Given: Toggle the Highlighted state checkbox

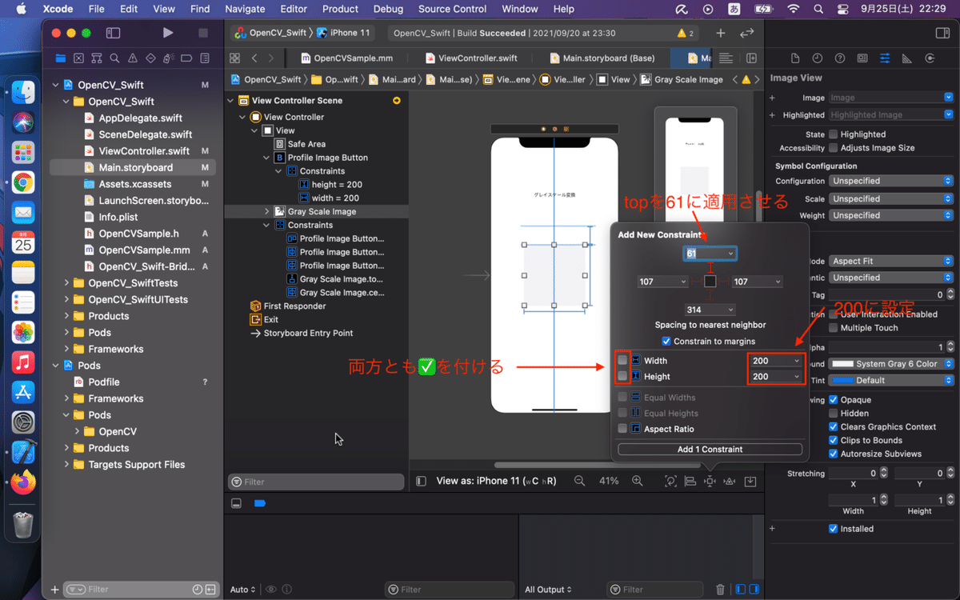Looking at the screenshot, I should pos(834,134).
